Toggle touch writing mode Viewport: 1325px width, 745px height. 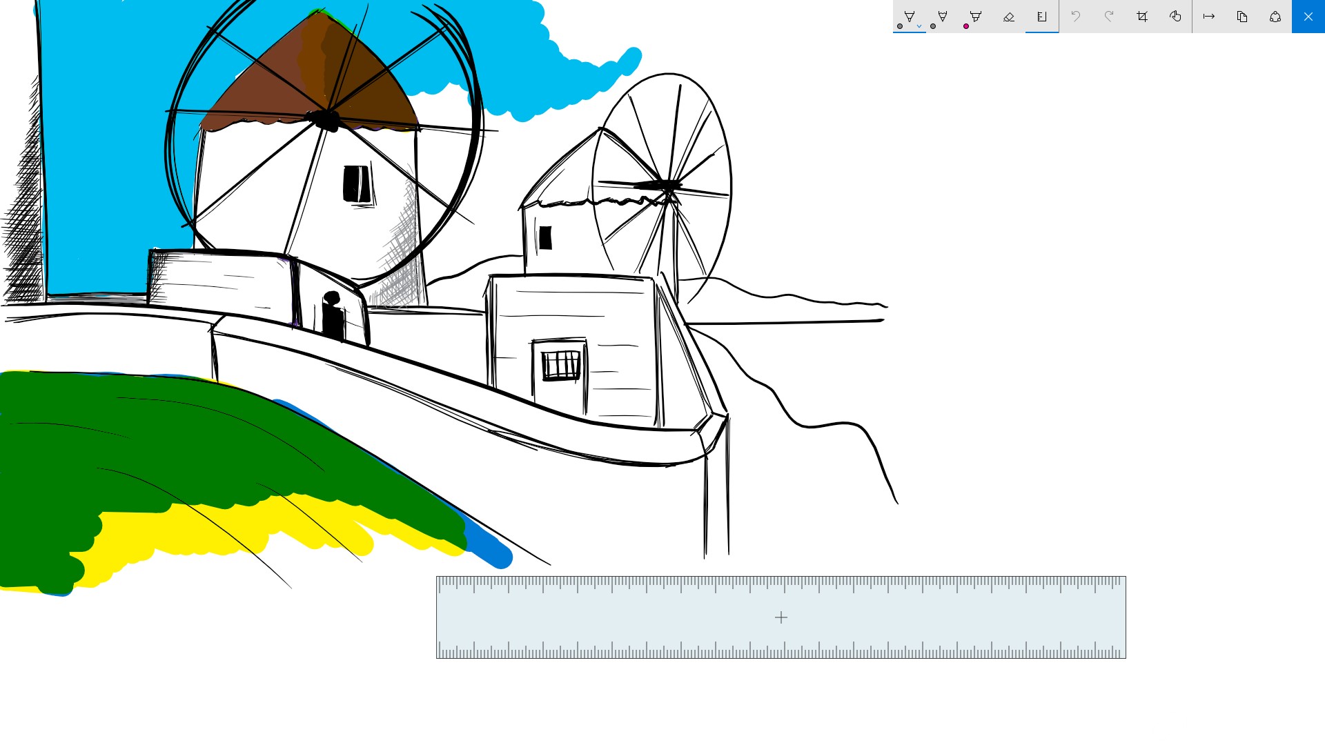[1175, 16]
